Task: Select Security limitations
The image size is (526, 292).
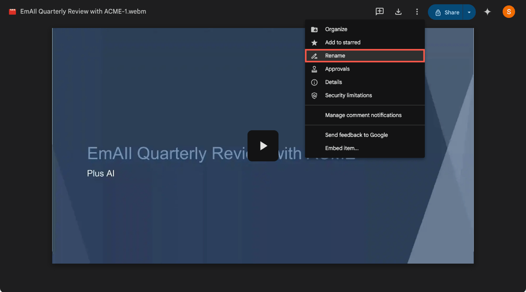Action: click(x=365, y=95)
